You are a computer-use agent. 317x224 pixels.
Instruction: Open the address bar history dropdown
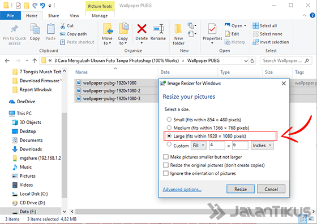click(246, 60)
